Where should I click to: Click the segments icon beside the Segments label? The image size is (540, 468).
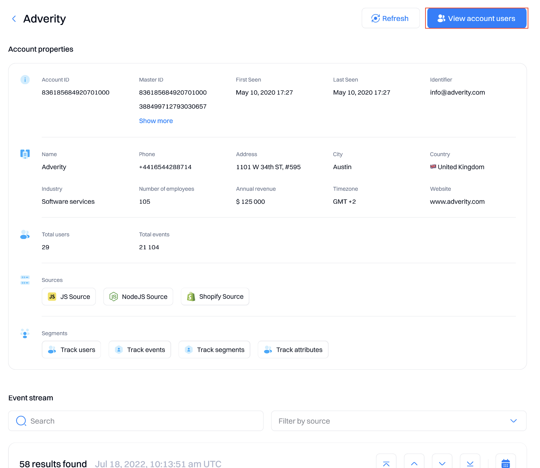[x=25, y=333]
